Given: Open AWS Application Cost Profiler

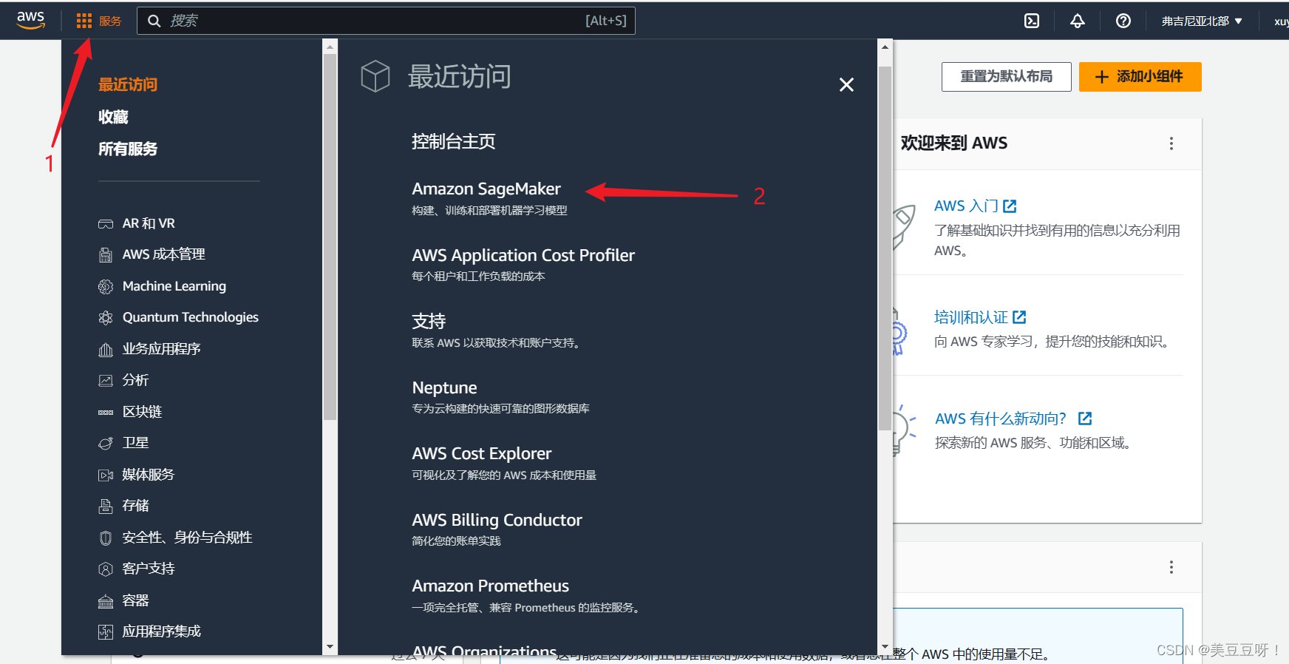Looking at the screenshot, I should click(x=523, y=255).
